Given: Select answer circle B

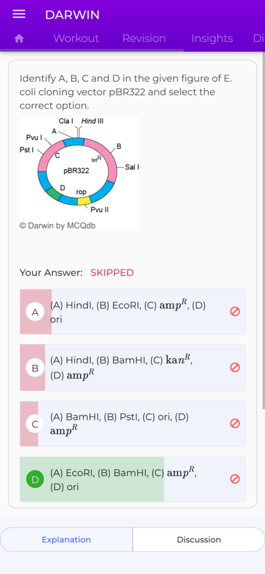Looking at the screenshot, I should pos(35,368).
